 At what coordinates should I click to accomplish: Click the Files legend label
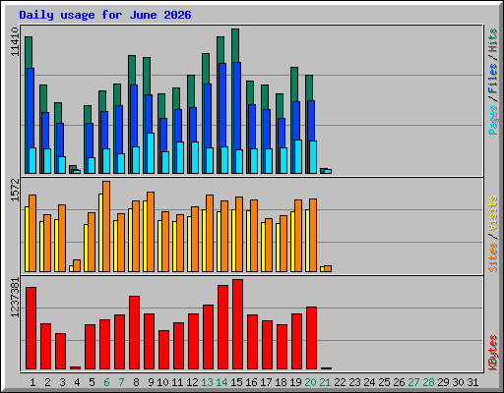493,79
